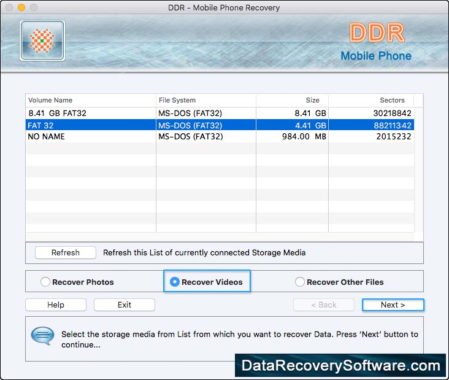Image resolution: width=449 pixels, height=380 pixels.
Task: Select the '8.41 GB FAT32' volume row
Action: pos(220,113)
